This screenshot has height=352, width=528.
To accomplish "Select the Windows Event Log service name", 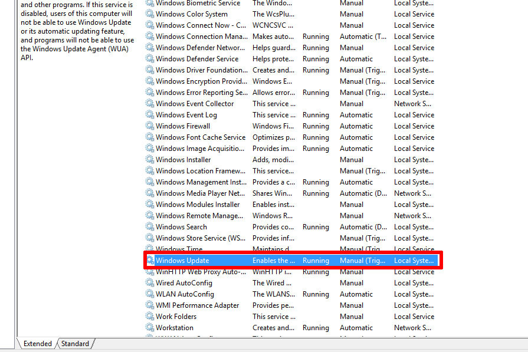I will tap(186, 115).
